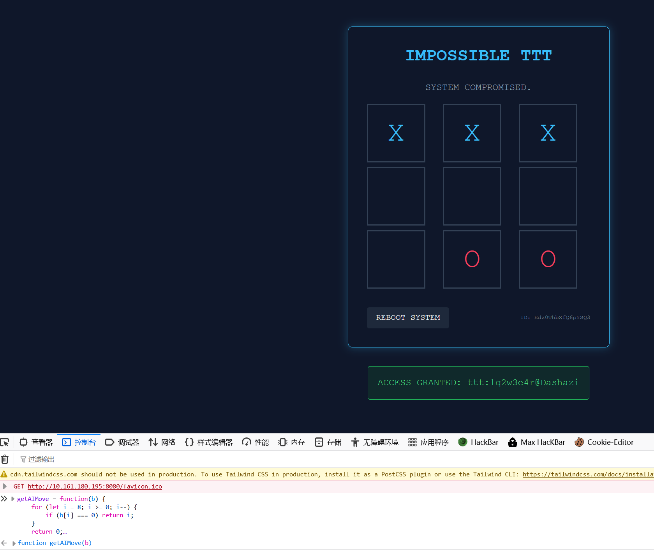Open the Cookie-Editor panel
Viewport: 654px width, 550px height.
[x=604, y=442]
